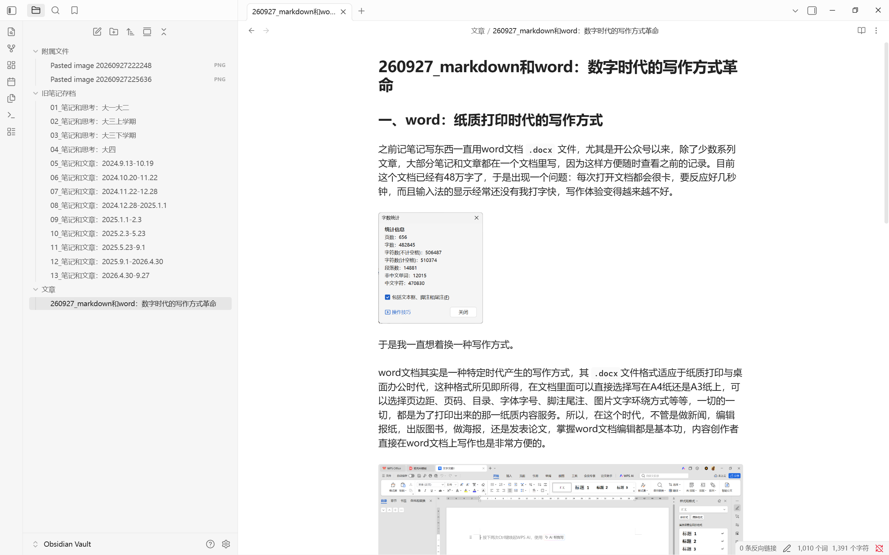889x555 pixels.
Task: Navigate back with left arrow
Action: 251,31
